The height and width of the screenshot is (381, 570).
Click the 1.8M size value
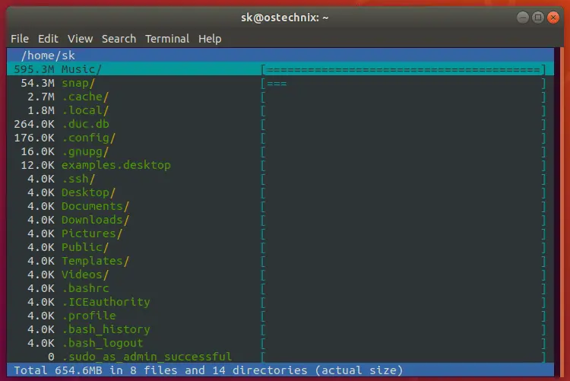point(41,110)
